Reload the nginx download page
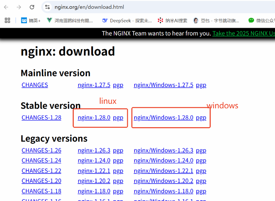 (32, 7)
